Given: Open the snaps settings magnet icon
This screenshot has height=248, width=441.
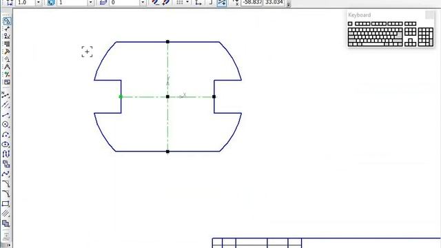Looking at the screenshot, I should click(155, 3).
